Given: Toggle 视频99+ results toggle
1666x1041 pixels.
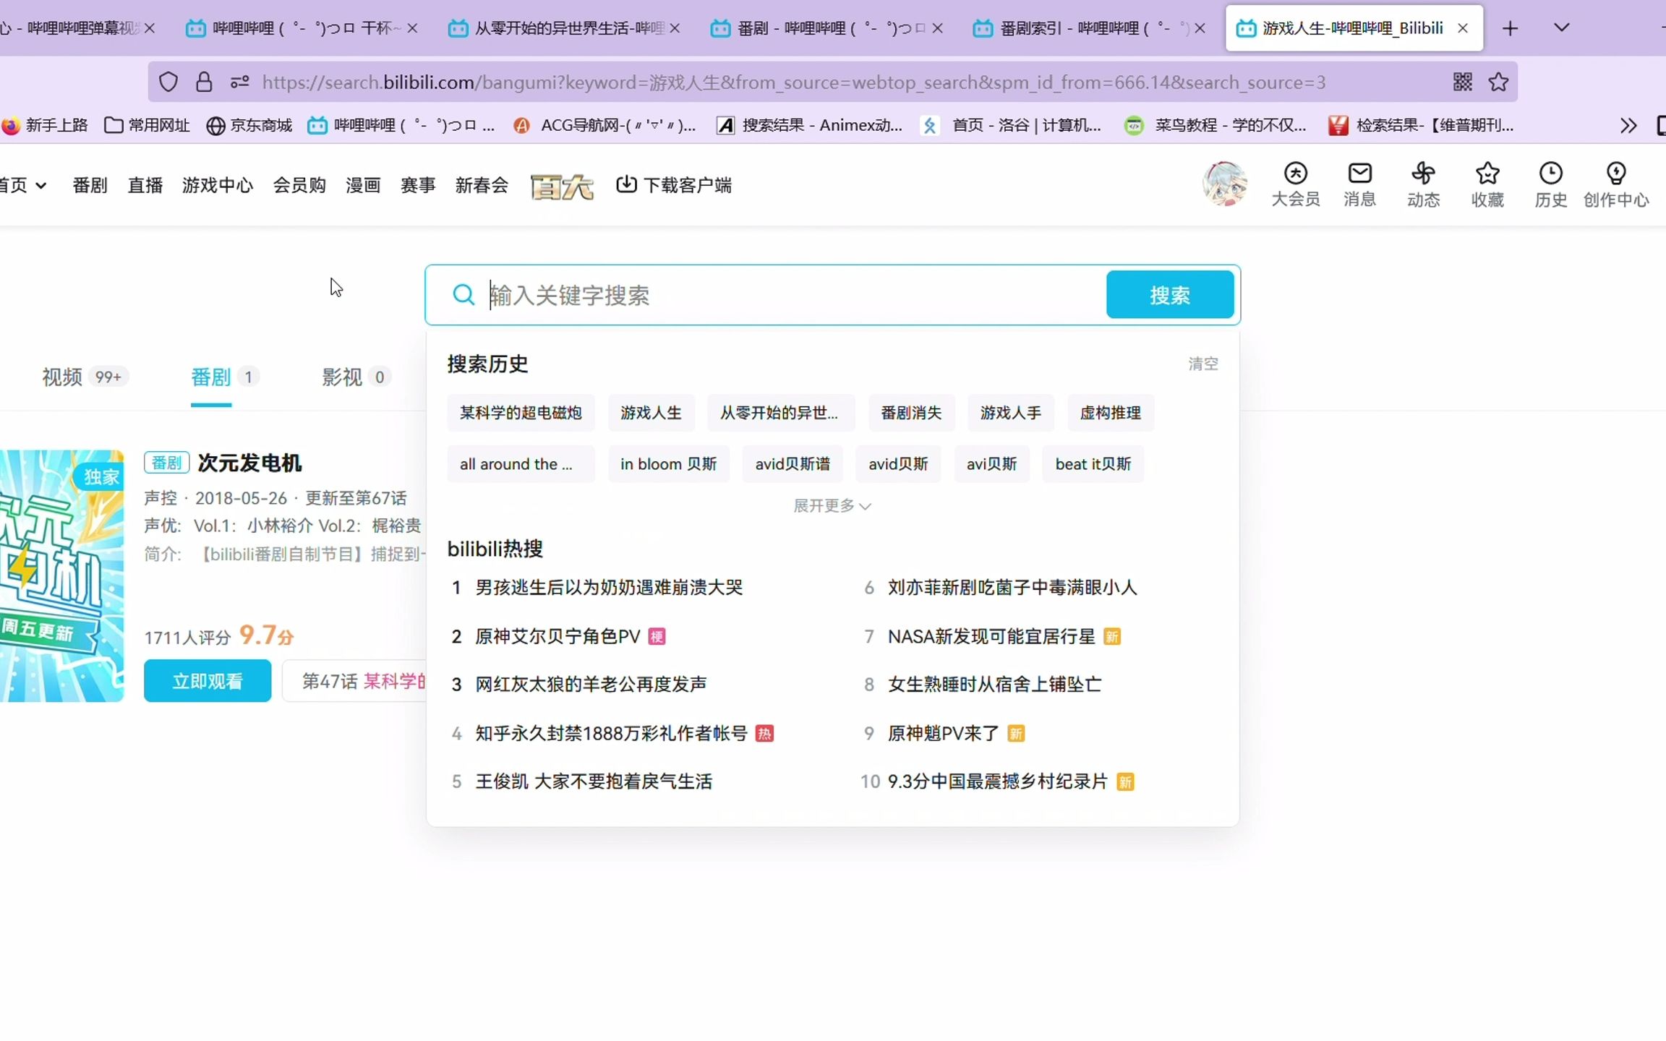Looking at the screenshot, I should pyautogui.click(x=79, y=377).
